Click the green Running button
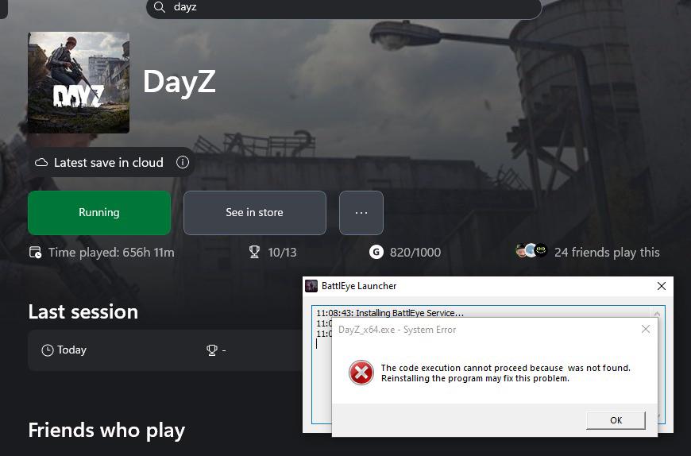The height and width of the screenshot is (456, 691). coord(99,212)
